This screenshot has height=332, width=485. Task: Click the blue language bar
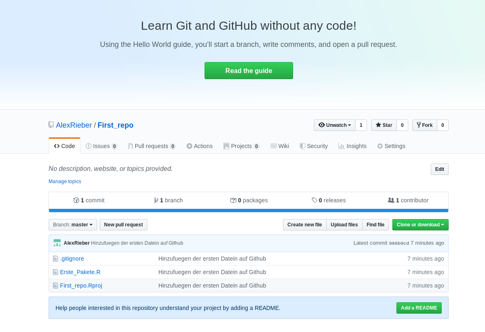point(248,210)
